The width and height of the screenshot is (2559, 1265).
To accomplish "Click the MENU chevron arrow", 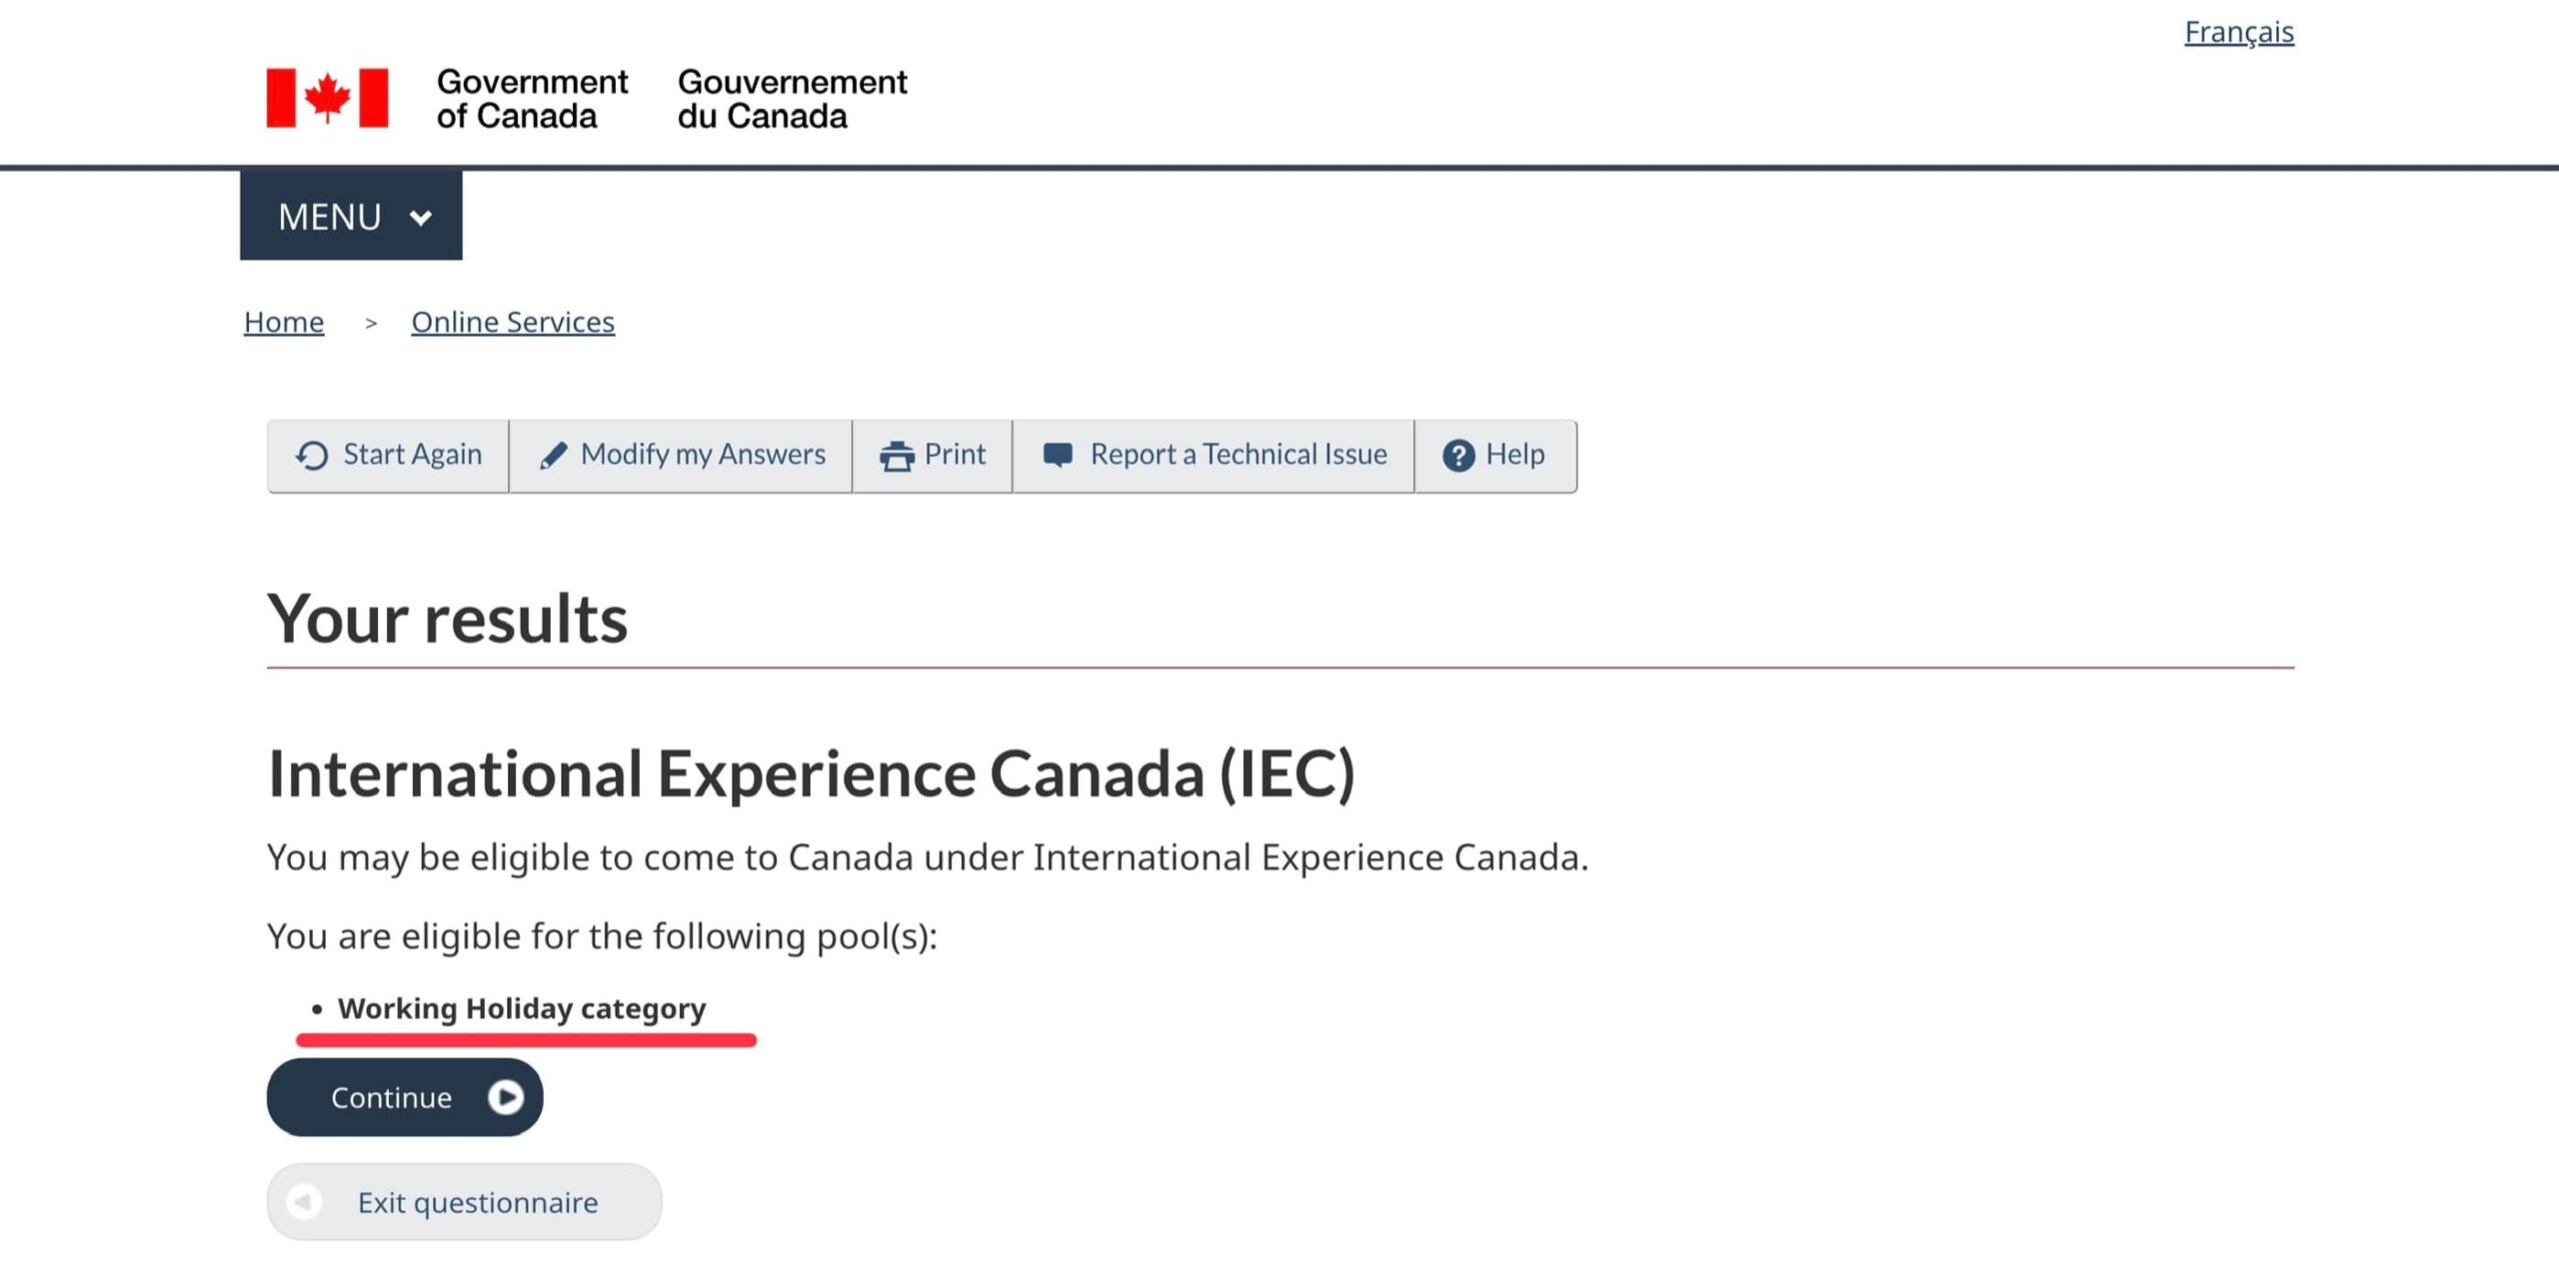I will coord(421,217).
